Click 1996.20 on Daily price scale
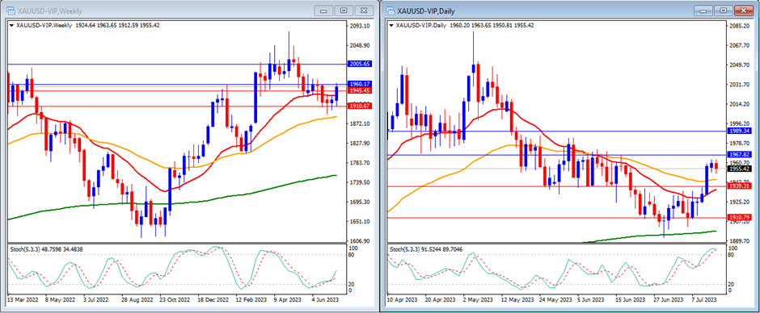 739,123
